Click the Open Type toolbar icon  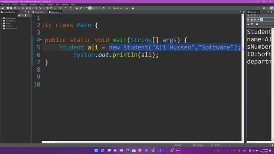pos(77,8)
